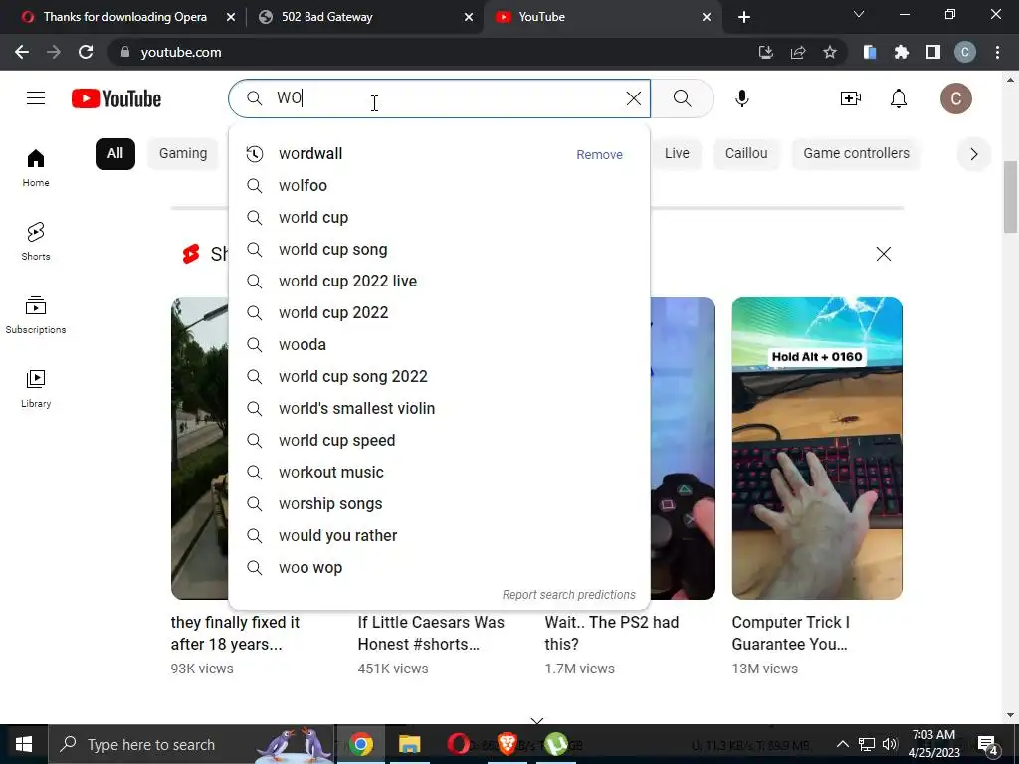
Task: Choose the wolfoo suggestion
Action: pos(439,186)
